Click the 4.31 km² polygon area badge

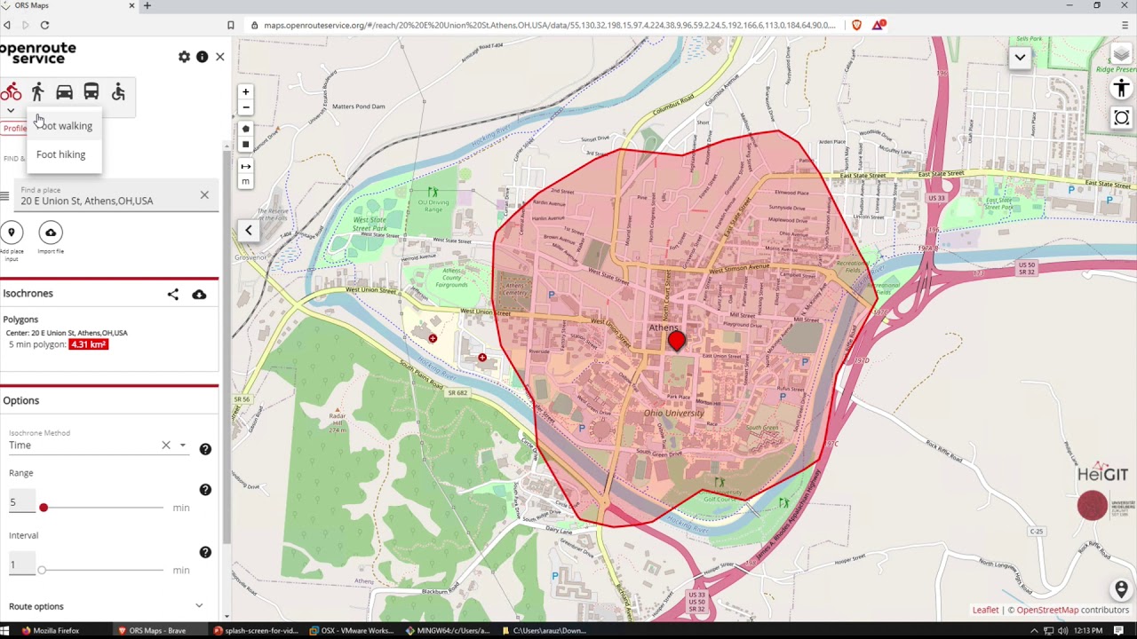point(88,344)
